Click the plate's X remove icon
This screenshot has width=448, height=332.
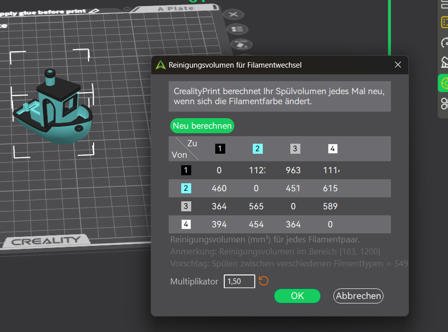click(x=233, y=14)
